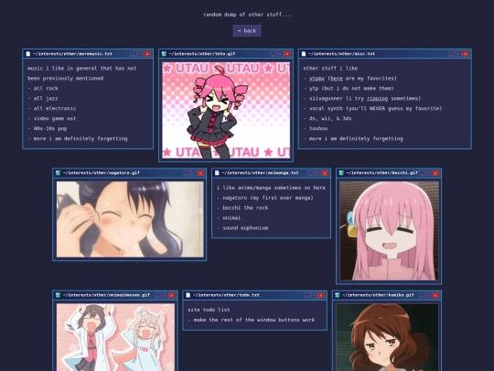Viewport: 494px width, 371px height.
Task: Click the '- ds, wii, & 3ds' line
Action: (328, 118)
